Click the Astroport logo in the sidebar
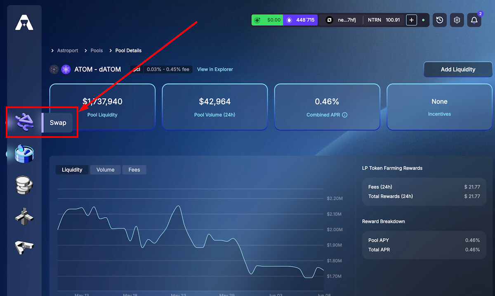 click(24, 22)
